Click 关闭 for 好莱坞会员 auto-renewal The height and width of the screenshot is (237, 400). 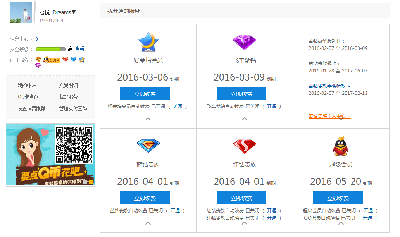[178, 106]
